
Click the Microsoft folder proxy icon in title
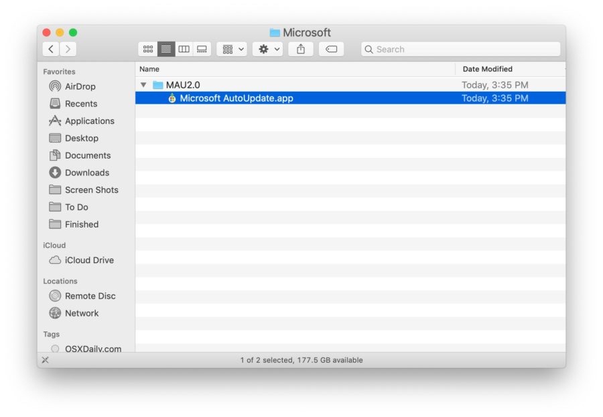pyautogui.click(x=275, y=33)
